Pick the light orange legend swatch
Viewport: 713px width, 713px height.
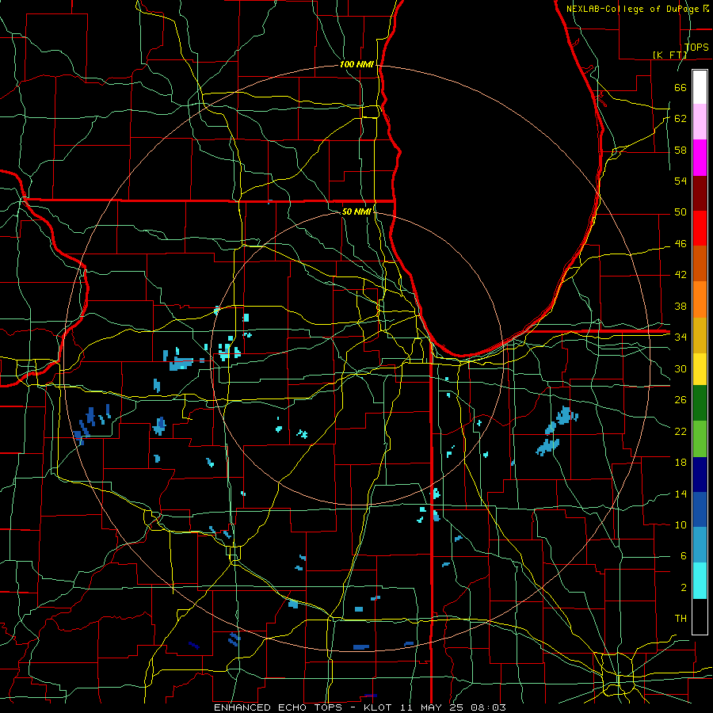click(x=700, y=299)
